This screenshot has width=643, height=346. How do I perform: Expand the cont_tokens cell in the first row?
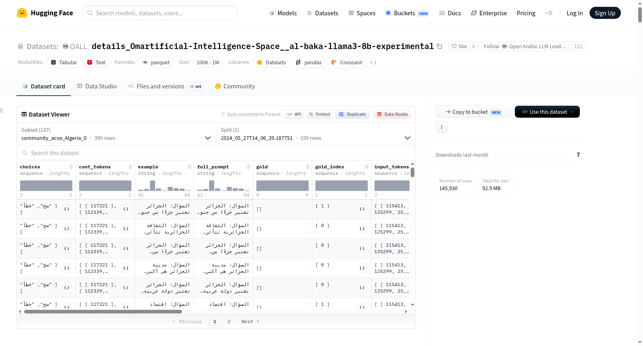[x=126, y=209]
